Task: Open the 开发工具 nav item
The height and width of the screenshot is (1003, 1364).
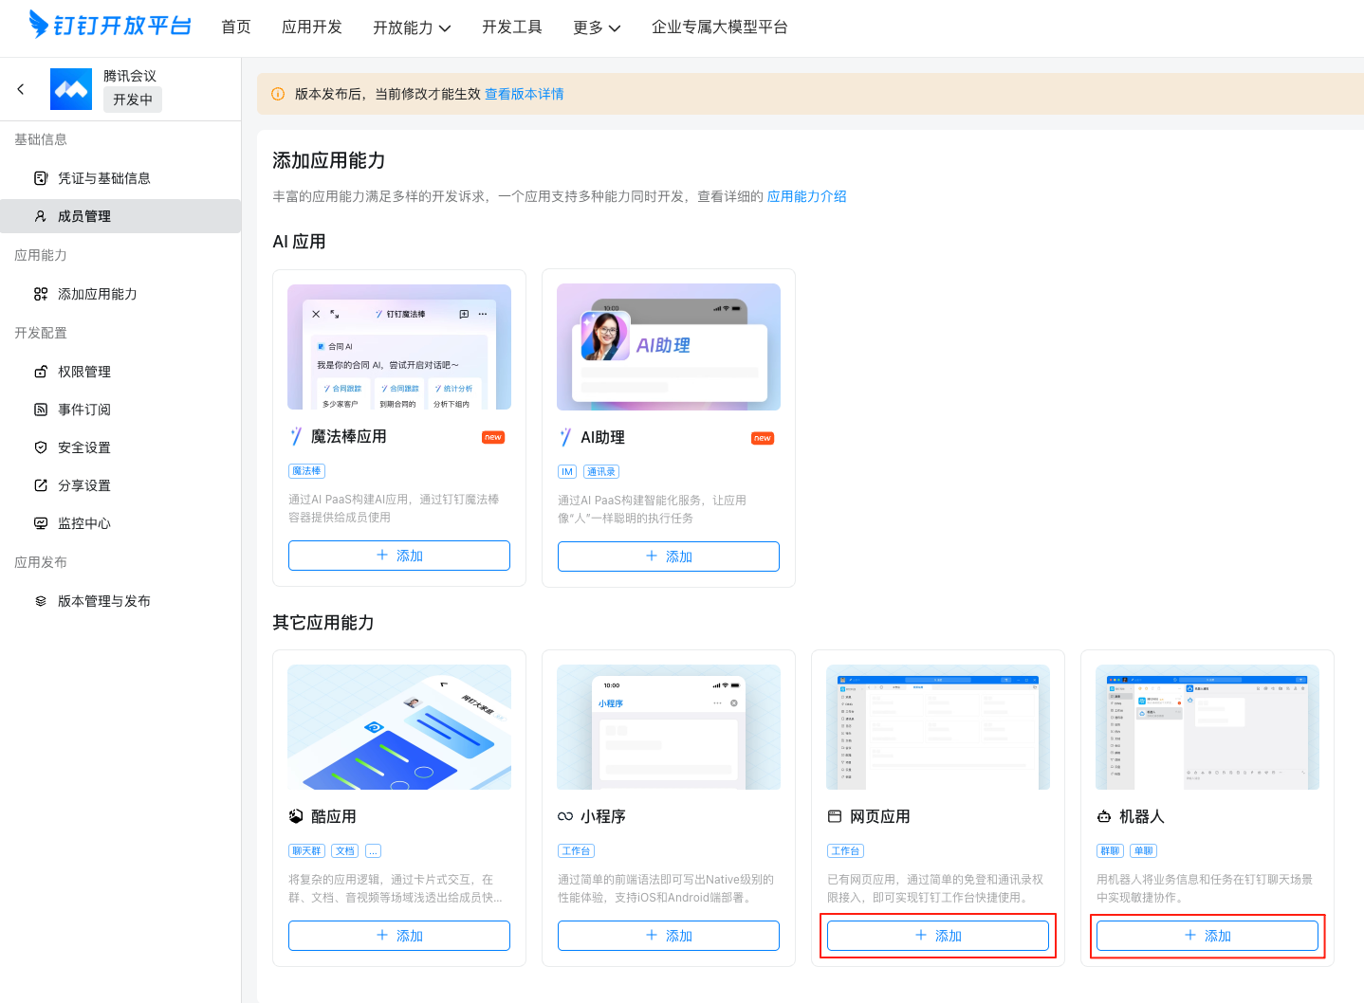Action: point(512,27)
